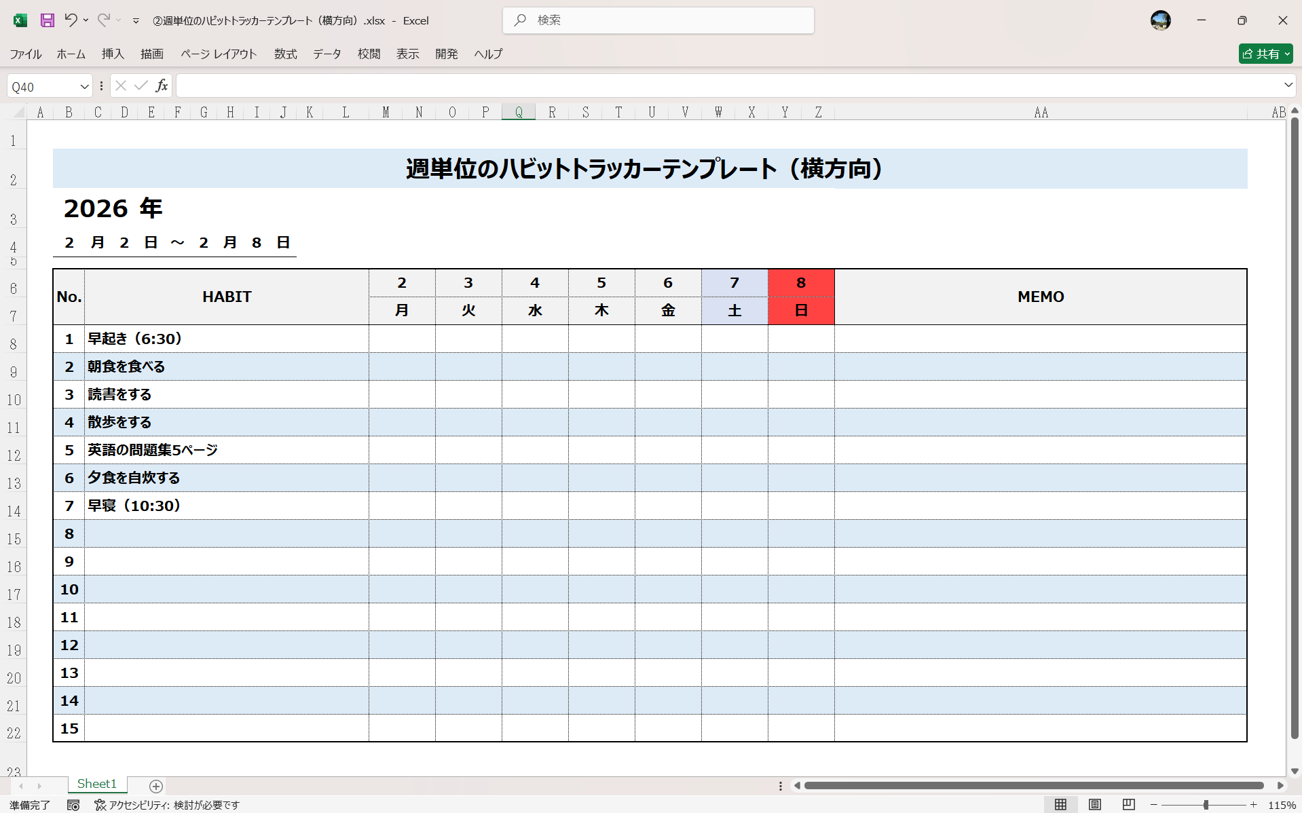This screenshot has height=813, width=1302.
Task: Click the macro recording icon in status bar
Action: (x=73, y=806)
